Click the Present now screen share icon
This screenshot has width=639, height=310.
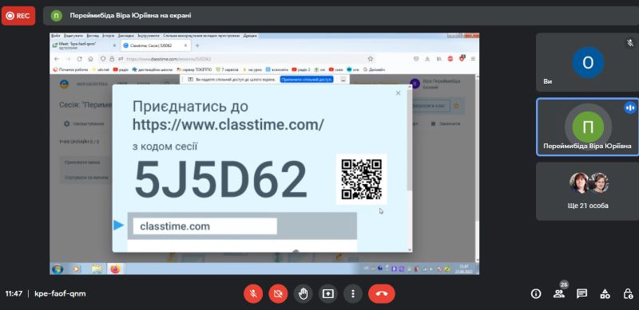[328, 293]
